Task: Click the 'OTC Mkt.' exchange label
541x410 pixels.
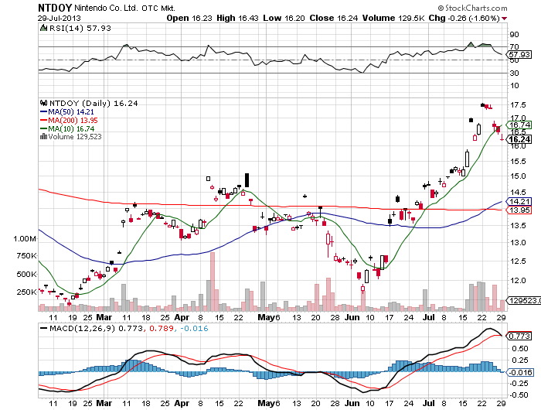Action: 158,9
